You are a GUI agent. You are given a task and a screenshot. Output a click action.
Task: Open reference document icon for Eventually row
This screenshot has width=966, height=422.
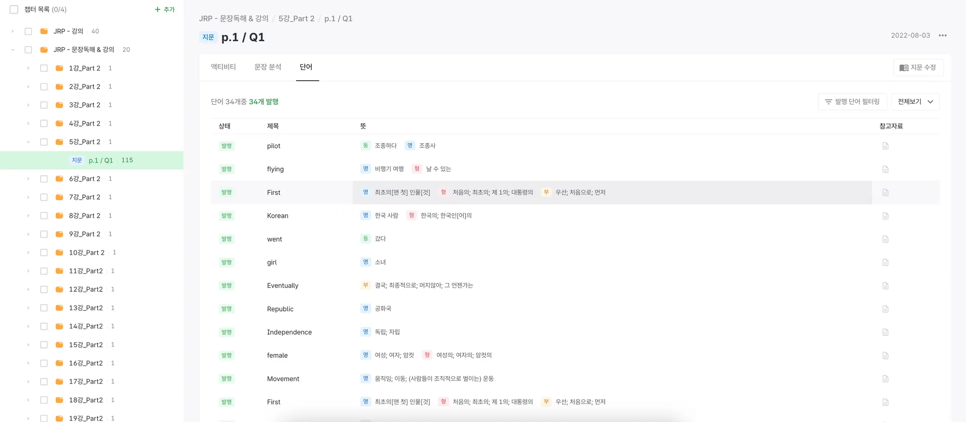point(885,286)
